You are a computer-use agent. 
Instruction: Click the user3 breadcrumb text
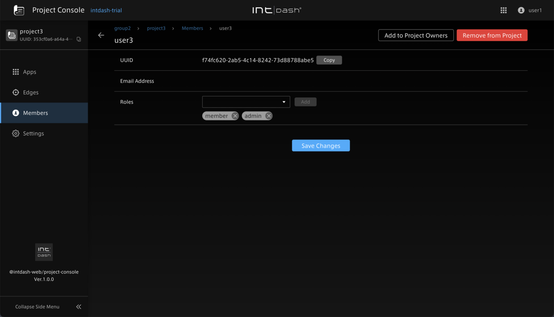tap(225, 28)
